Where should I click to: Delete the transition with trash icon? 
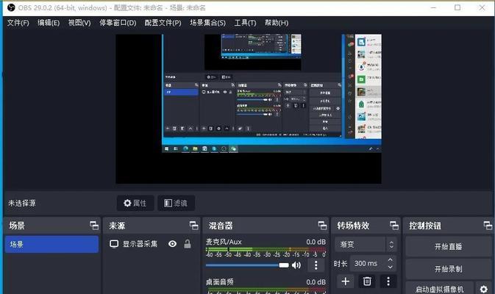367,282
